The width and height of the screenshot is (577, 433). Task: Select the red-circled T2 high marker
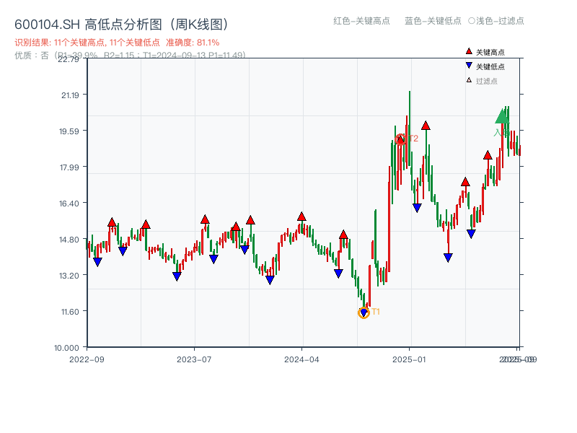[400, 139]
